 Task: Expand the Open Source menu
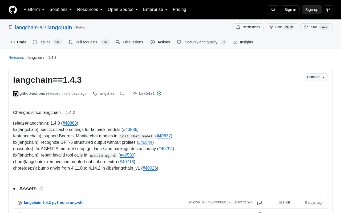coord(123,10)
